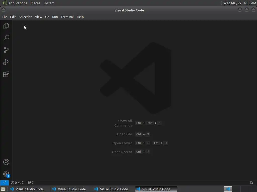Open the File menu
This screenshot has height=192, width=257.
[4, 17]
